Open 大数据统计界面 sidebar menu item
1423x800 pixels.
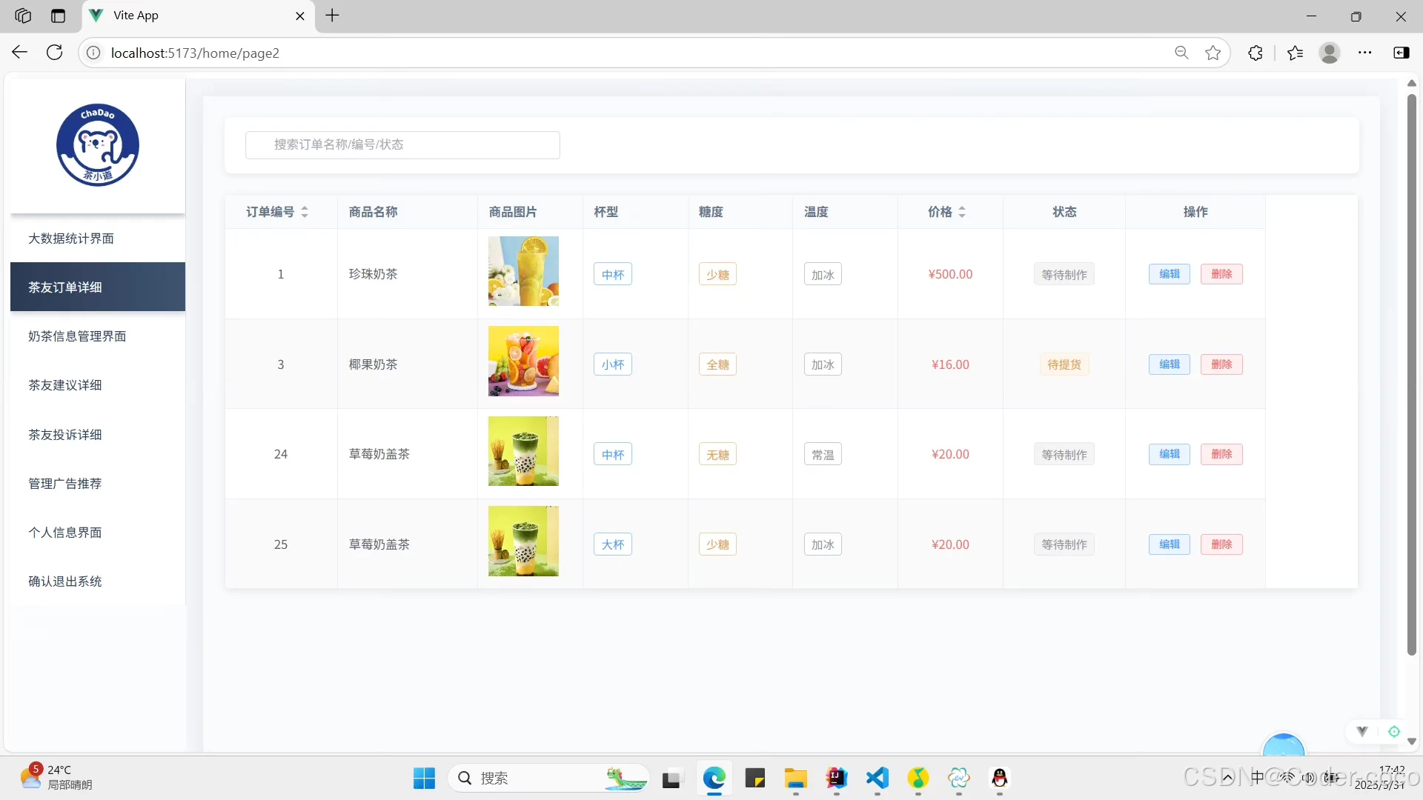click(71, 239)
